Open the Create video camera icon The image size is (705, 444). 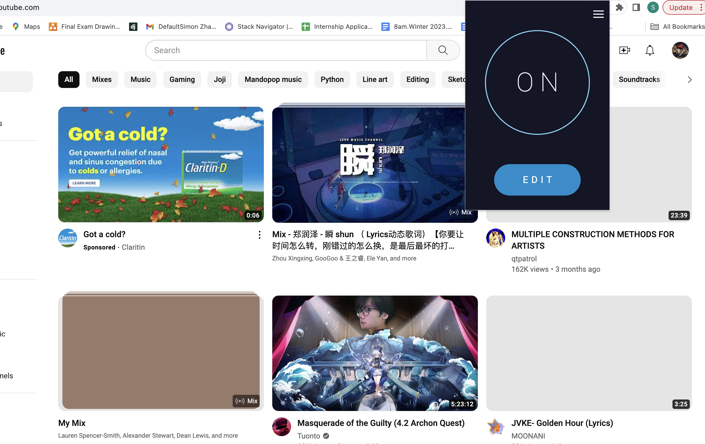(624, 50)
